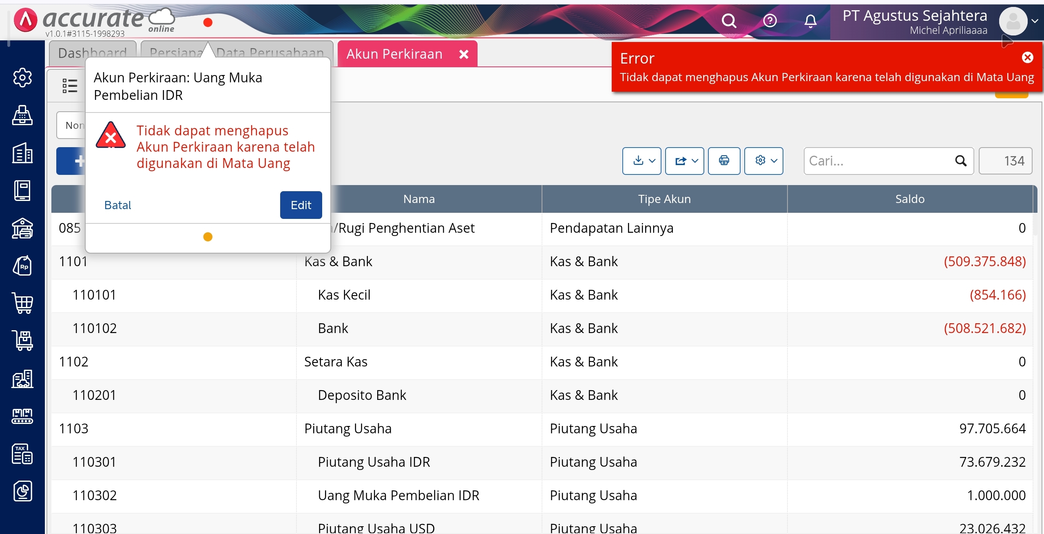This screenshot has width=1044, height=534.
Task: Click the header search magnifier icon
Action: click(729, 20)
